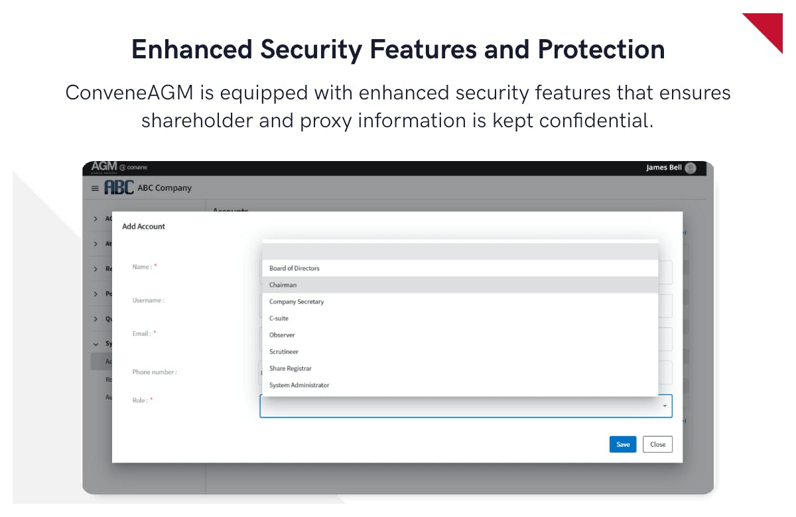Click the hamburger menu icon
The image size is (796, 517).
tap(95, 188)
